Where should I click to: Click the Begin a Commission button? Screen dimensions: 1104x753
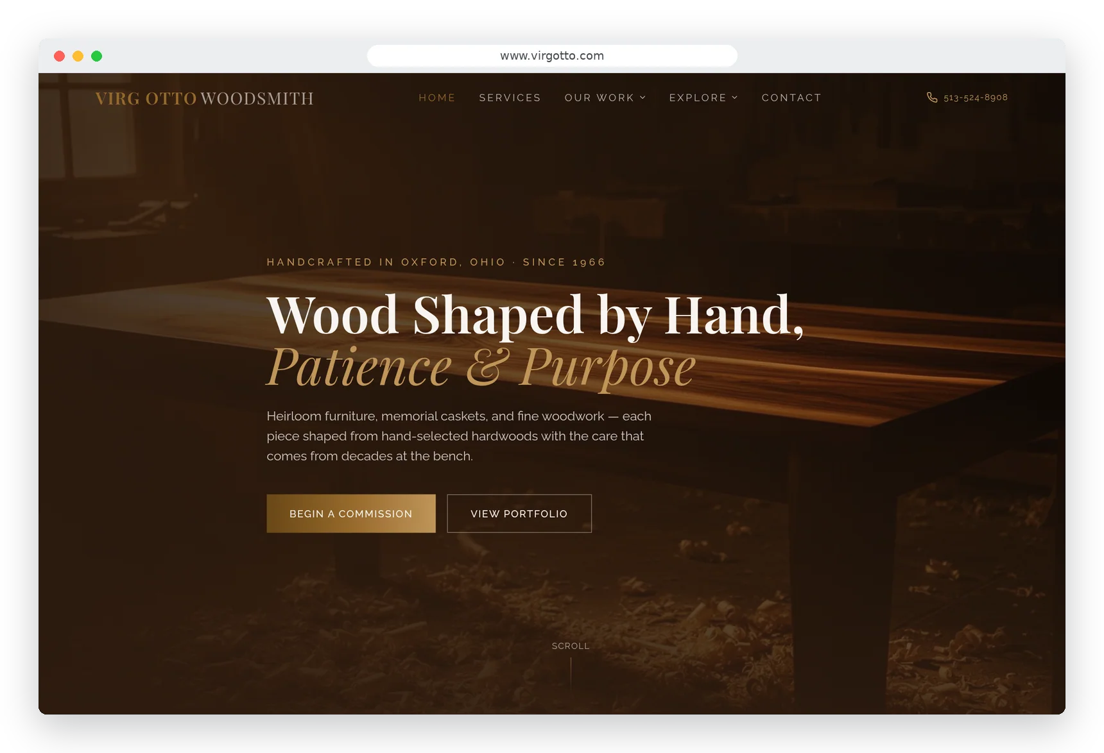[x=351, y=513]
